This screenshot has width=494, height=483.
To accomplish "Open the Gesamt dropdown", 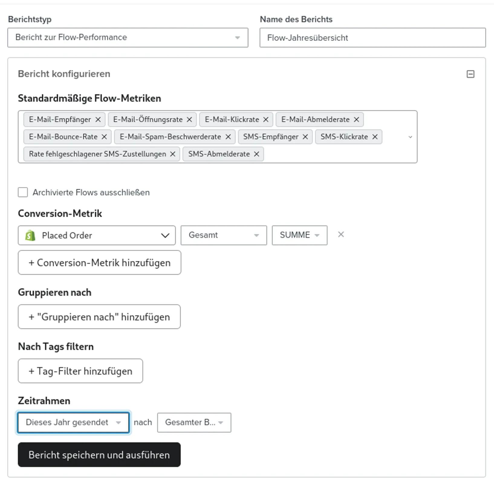I will [x=224, y=235].
